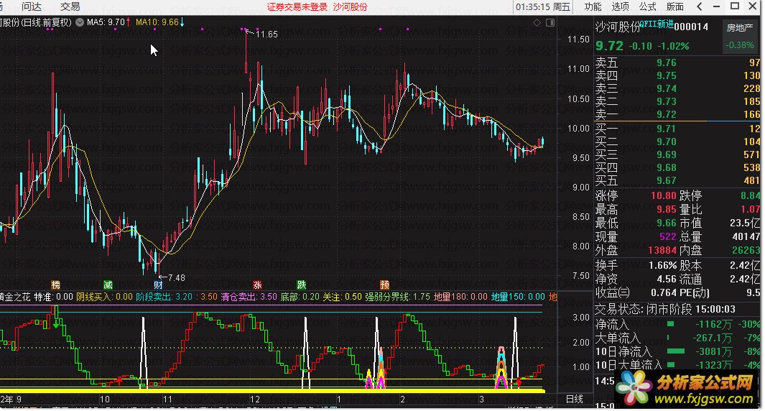Click the 涨 event marker below the chart
This screenshot has height=411, width=765.
point(257,285)
